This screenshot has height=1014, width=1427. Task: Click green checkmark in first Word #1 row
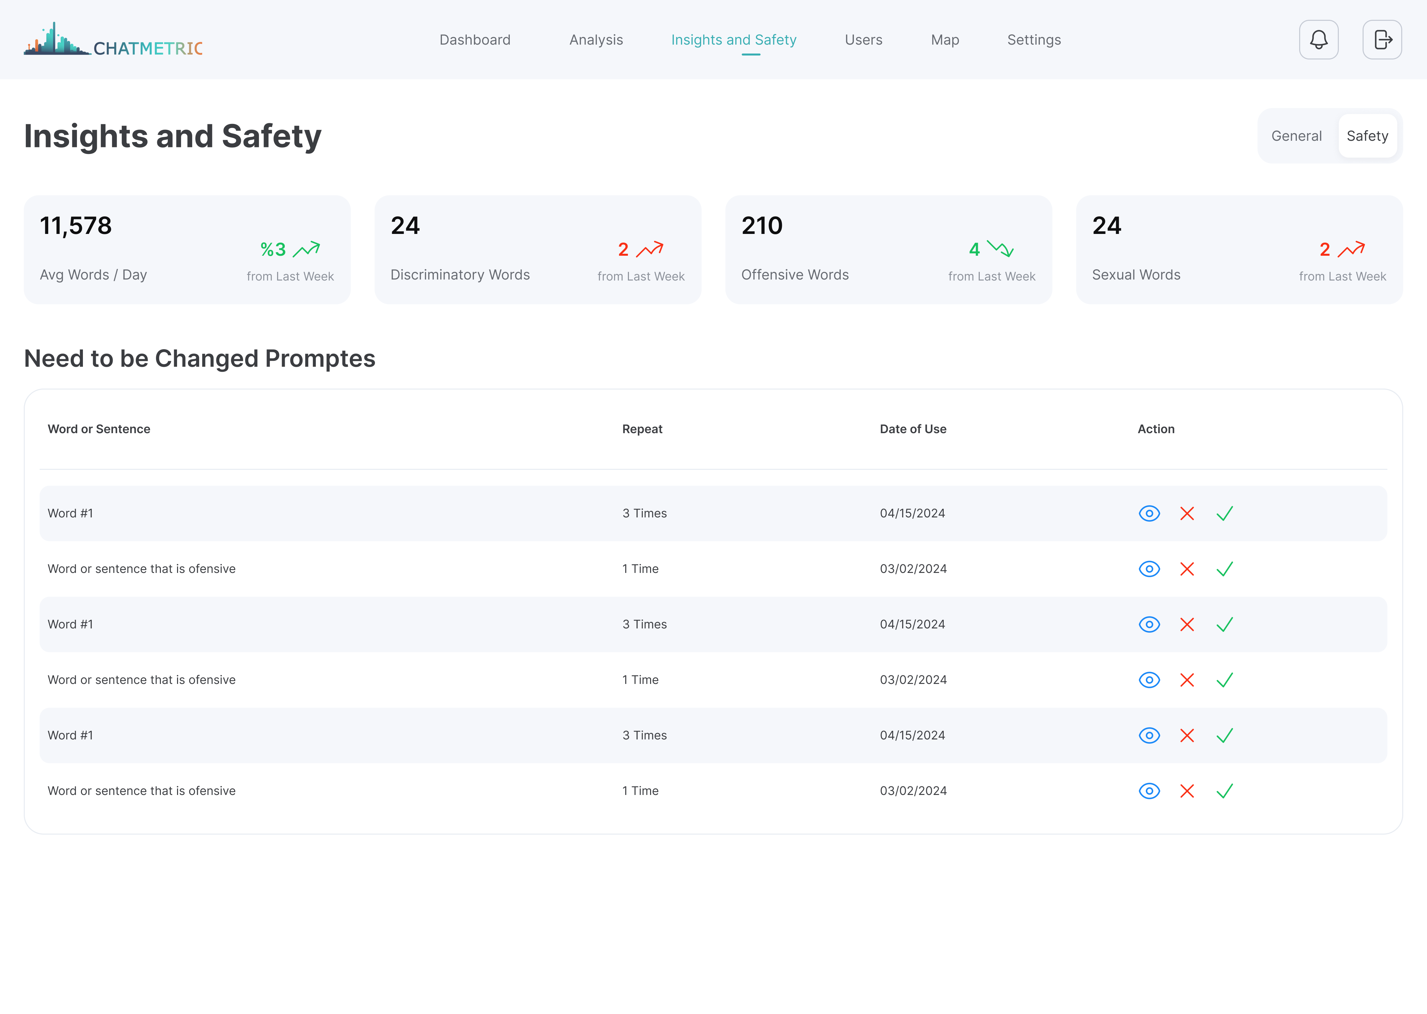1224,513
